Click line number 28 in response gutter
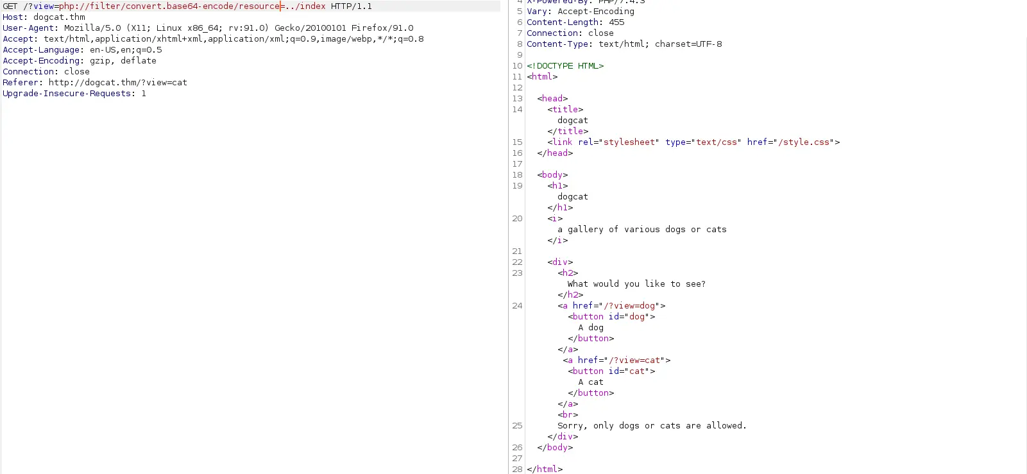 pyautogui.click(x=517, y=470)
